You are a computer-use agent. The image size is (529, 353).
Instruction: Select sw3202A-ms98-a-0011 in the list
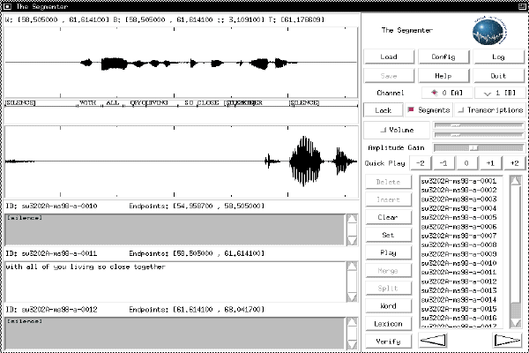click(458, 272)
